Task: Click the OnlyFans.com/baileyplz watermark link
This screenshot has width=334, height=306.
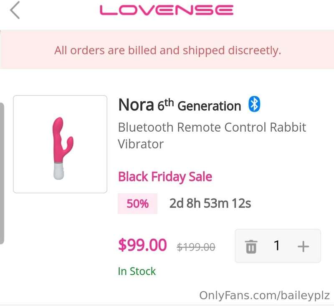Action: tap(264, 296)
